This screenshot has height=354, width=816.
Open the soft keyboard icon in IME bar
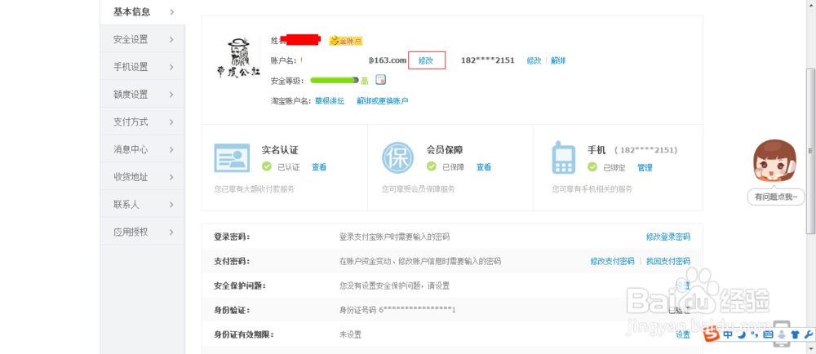pyautogui.click(x=768, y=335)
